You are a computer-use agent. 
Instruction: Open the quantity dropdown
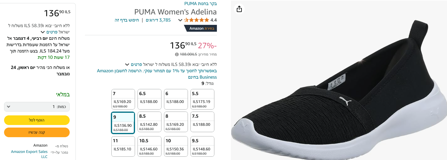pos(37,107)
